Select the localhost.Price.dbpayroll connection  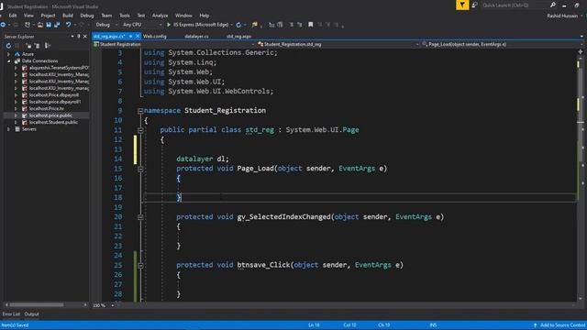click(54, 95)
